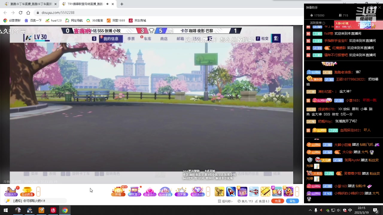This screenshot has height=215, width=383.
Task: Open the 网址导航 bookmark
Action: point(74,21)
